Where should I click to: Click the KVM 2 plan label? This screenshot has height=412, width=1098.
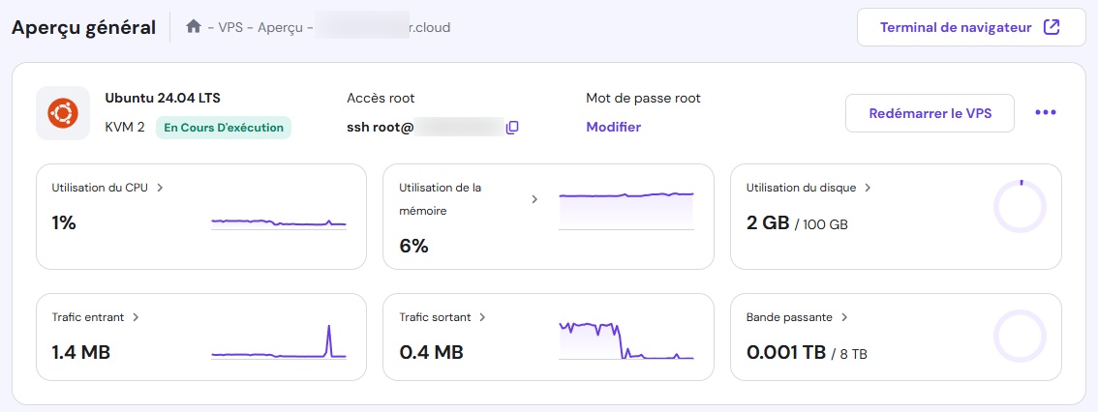coord(125,128)
